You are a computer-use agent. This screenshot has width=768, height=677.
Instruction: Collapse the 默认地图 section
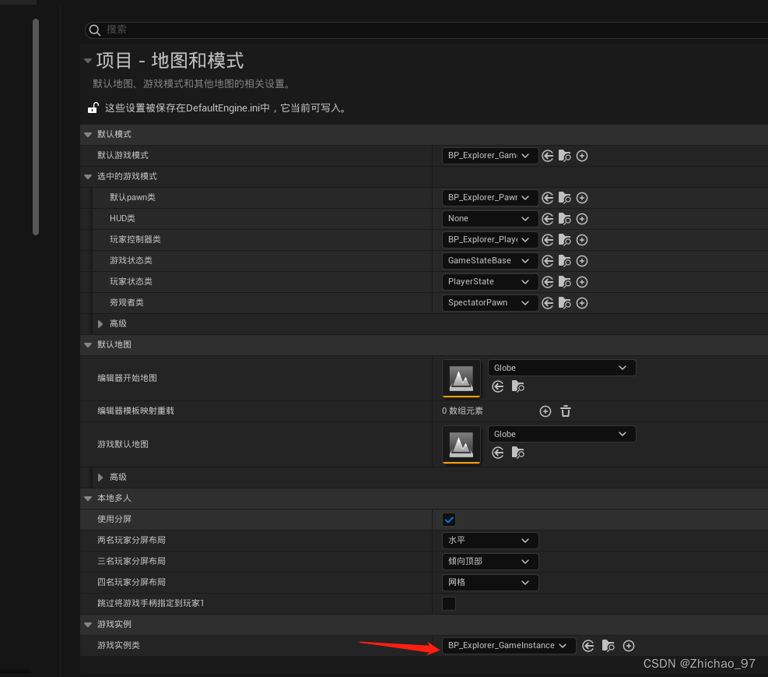tap(87, 344)
